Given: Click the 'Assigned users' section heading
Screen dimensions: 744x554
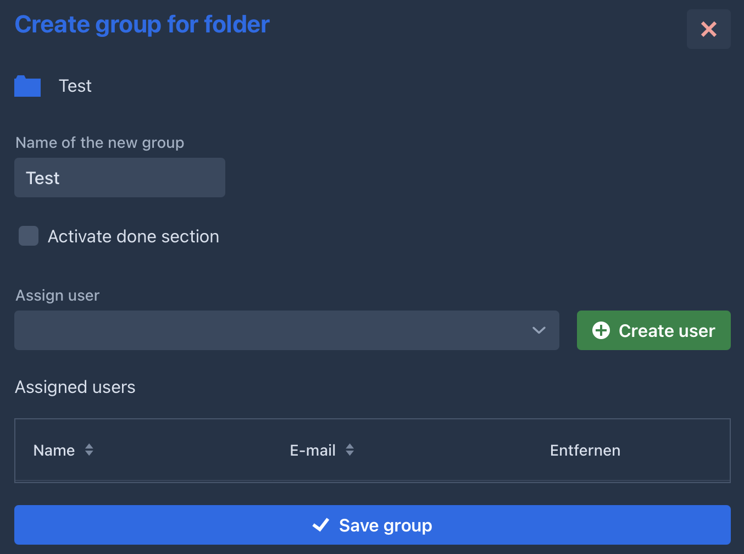Looking at the screenshot, I should pyautogui.click(x=75, y=387).
